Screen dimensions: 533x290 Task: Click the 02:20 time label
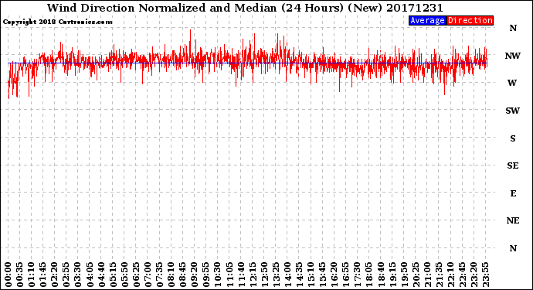tap(55, 275)
